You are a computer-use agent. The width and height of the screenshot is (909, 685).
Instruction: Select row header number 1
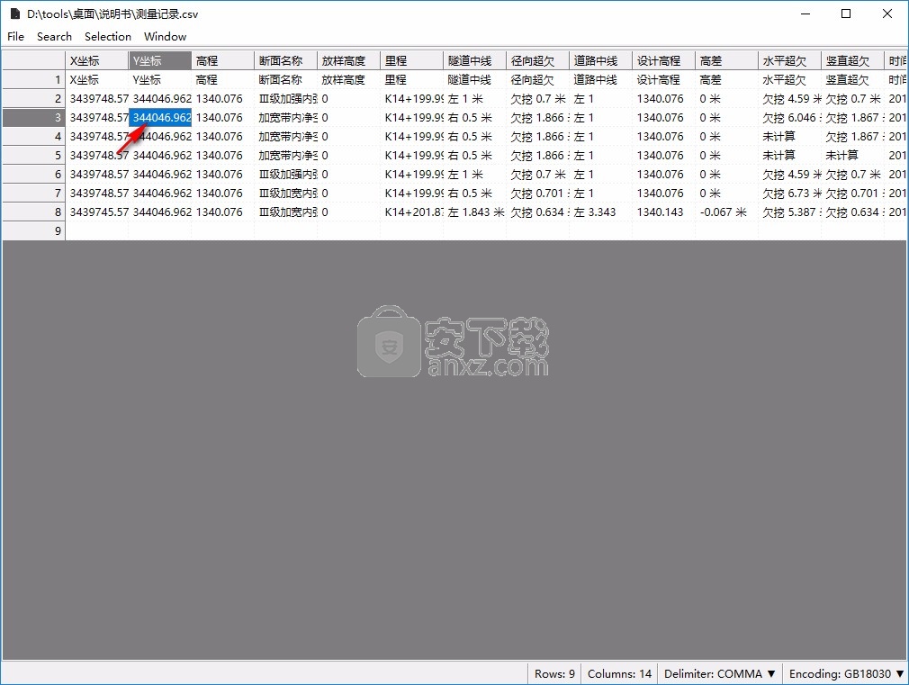click(33, 79)
